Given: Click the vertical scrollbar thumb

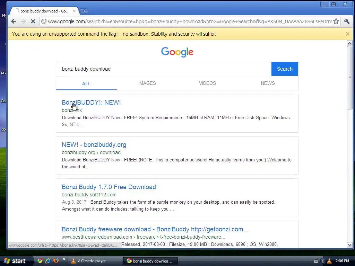Looking at the screenshot, I should click(349, 78).
